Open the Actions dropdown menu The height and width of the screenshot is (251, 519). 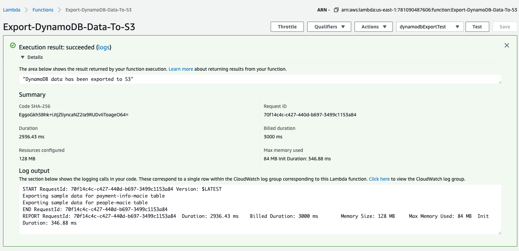point(374,27)
